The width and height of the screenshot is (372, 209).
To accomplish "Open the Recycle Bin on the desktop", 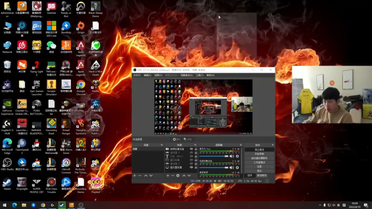I will pos(7,66).
